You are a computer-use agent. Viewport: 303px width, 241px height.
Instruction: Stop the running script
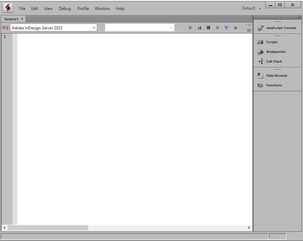click(208, 28)
